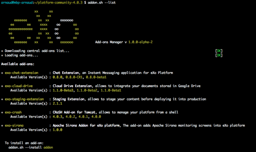This screenshot has width=256, height=152.
Task: Click the OK status beside Downloading add-ons list
Action: pos(219,51)
